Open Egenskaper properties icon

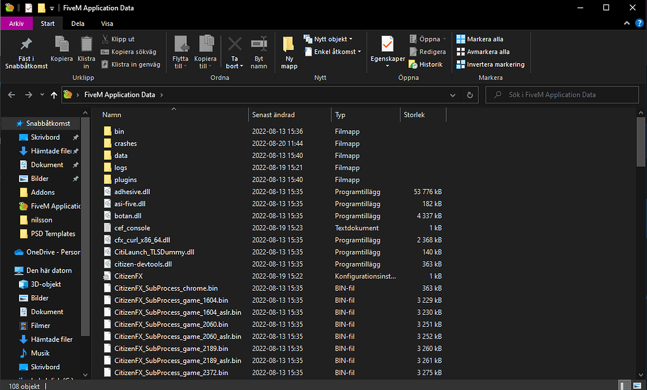click(x=387, y=45)
